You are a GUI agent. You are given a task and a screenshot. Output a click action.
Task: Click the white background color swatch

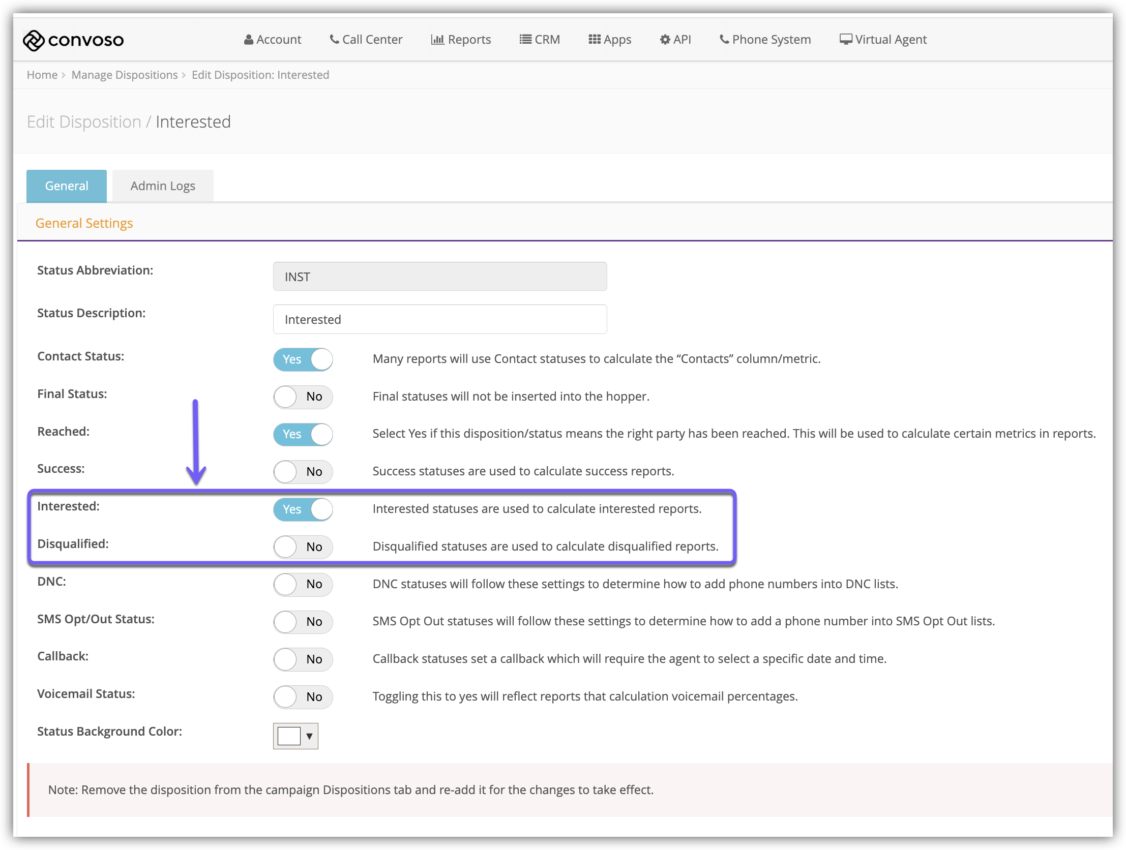289,737
